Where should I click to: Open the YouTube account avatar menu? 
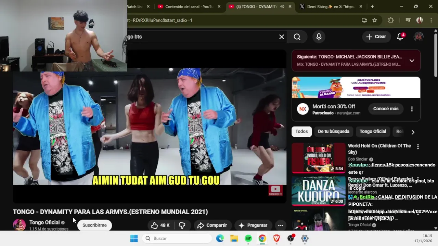[x=418, y=37]
